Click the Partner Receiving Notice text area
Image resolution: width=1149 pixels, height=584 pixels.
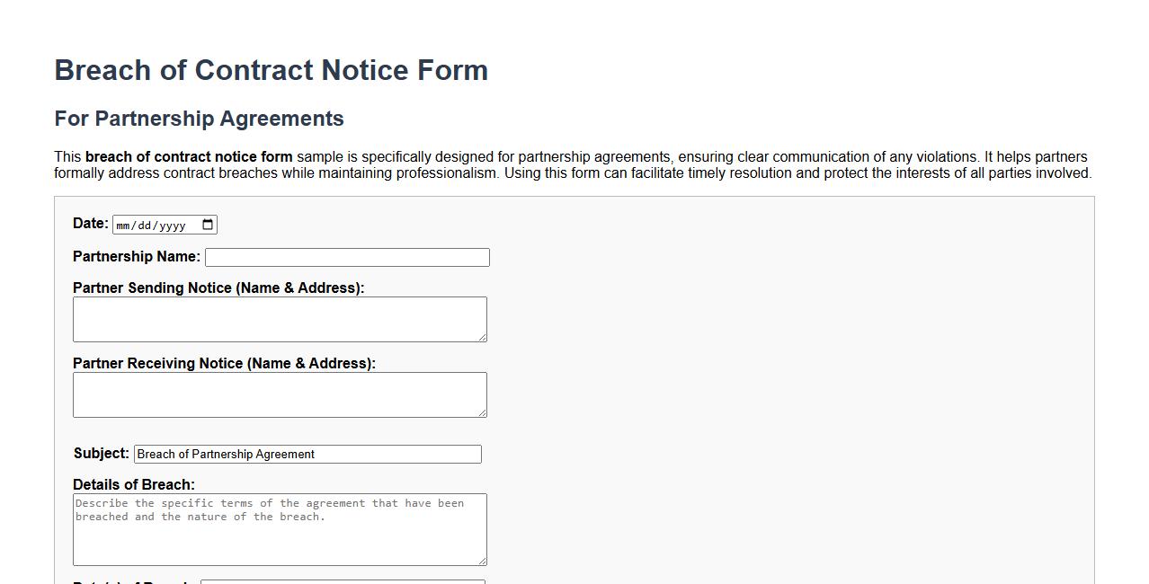click(279, 394)
